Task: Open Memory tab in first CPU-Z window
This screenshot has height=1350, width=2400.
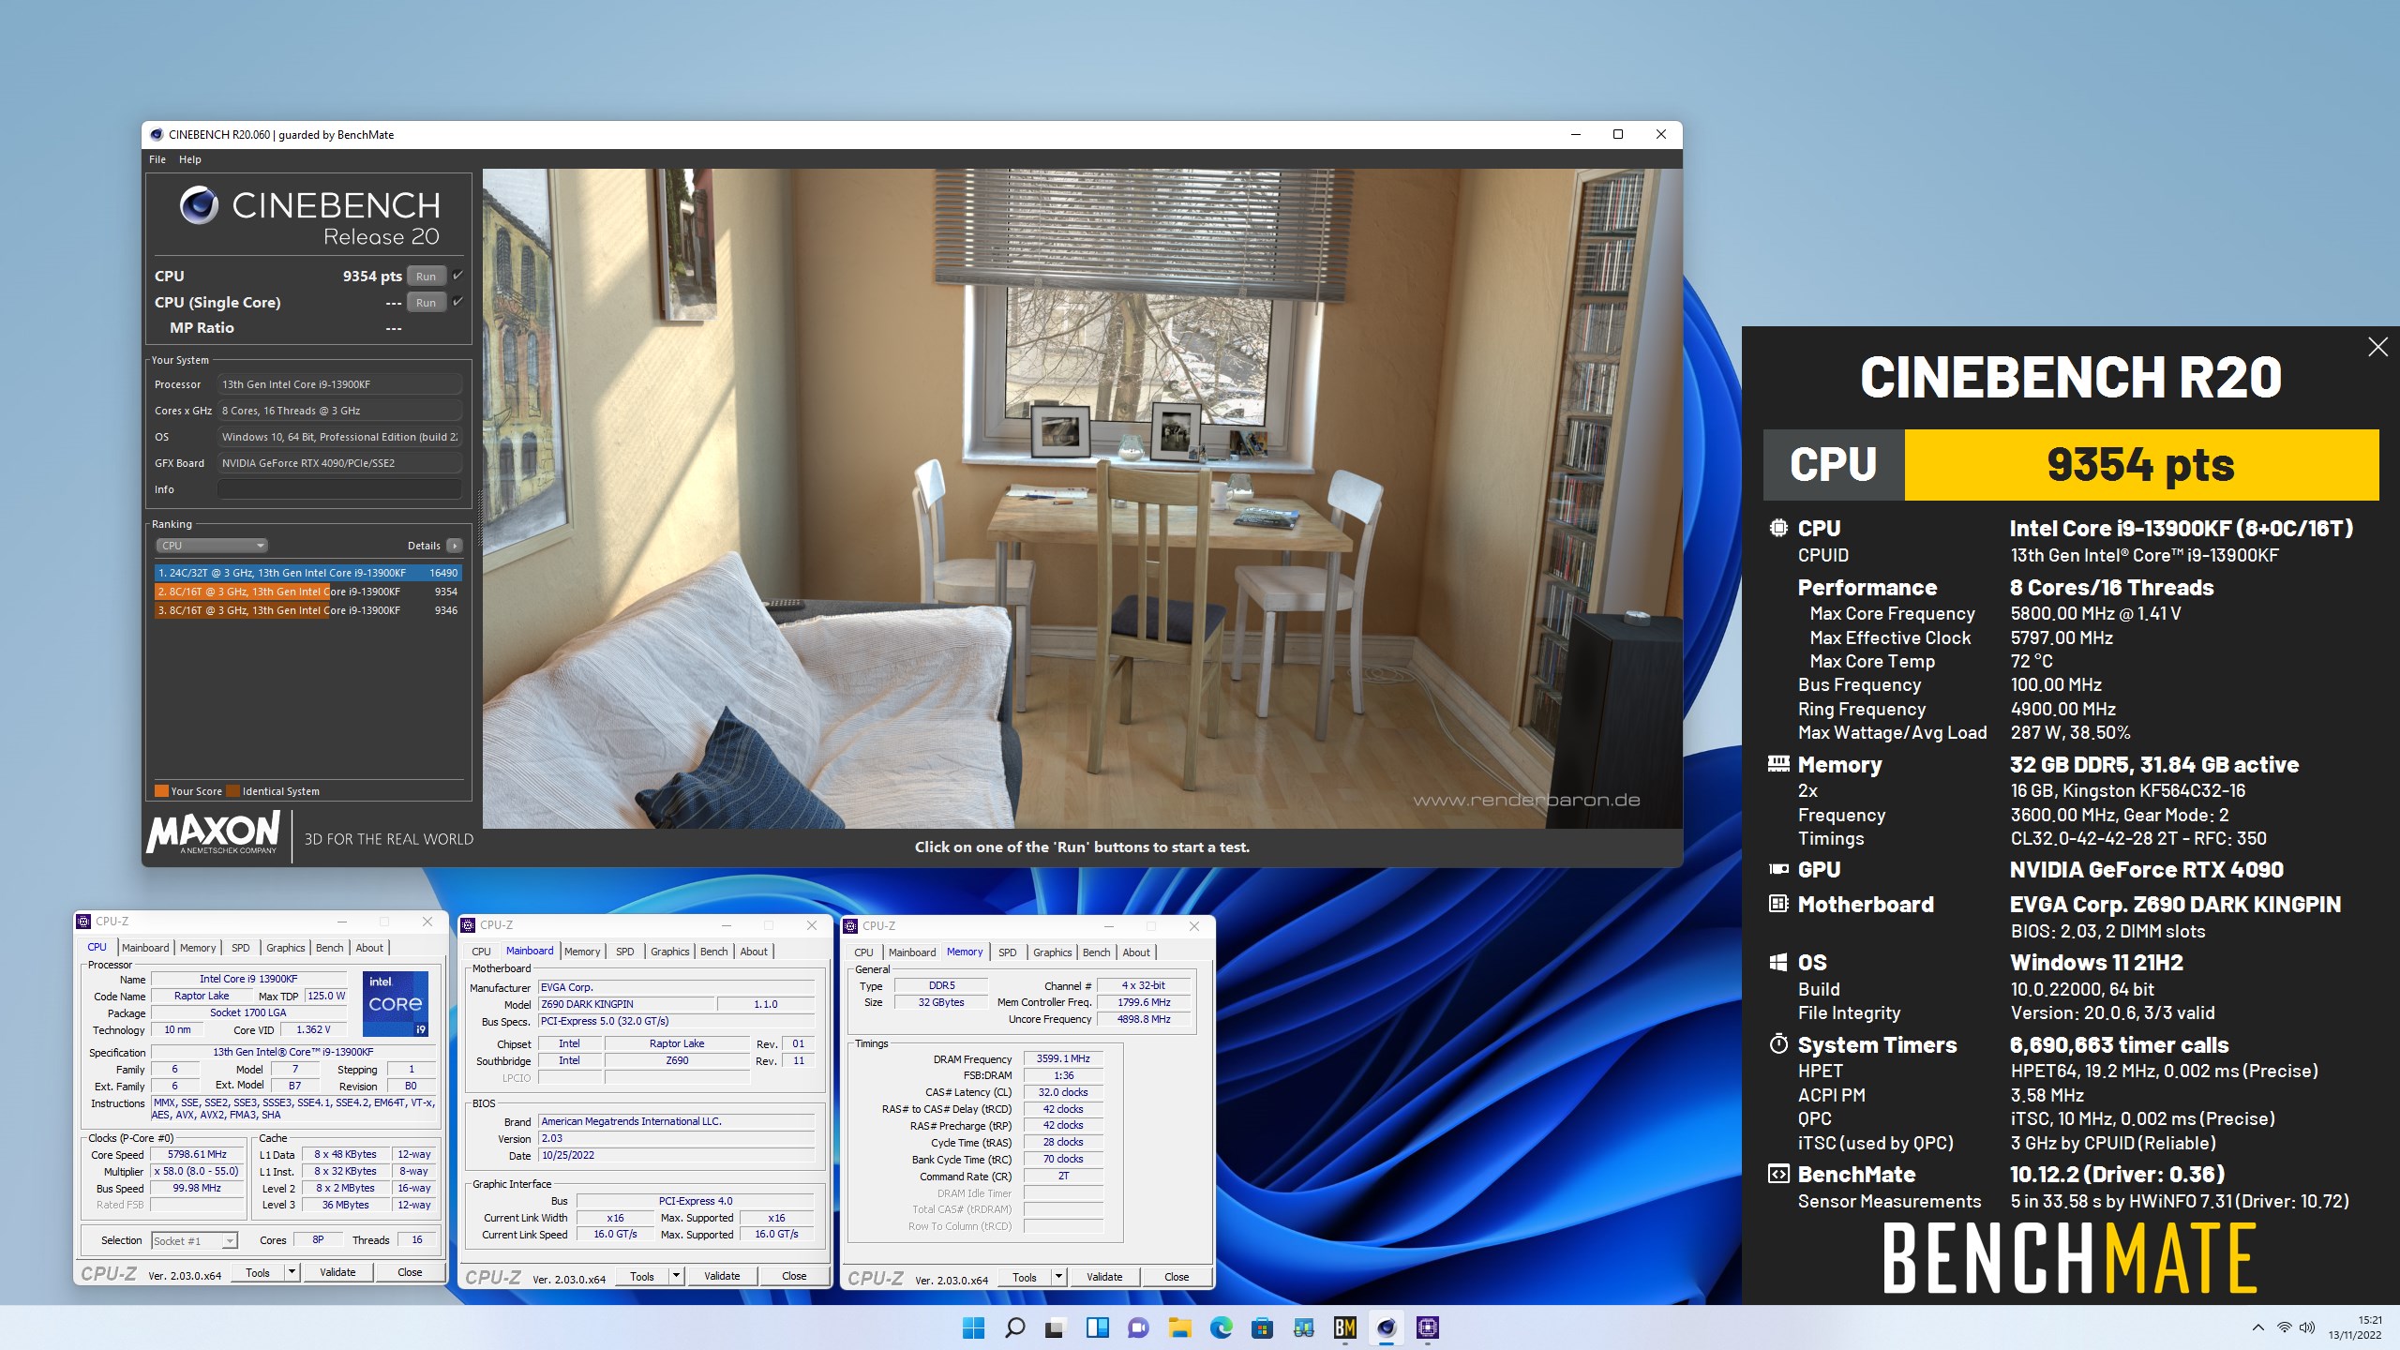Action: point(198,948)
